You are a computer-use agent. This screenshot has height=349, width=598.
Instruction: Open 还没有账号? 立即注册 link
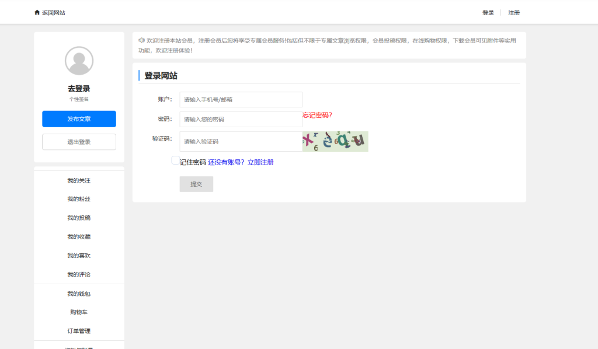tap(241, 162)
